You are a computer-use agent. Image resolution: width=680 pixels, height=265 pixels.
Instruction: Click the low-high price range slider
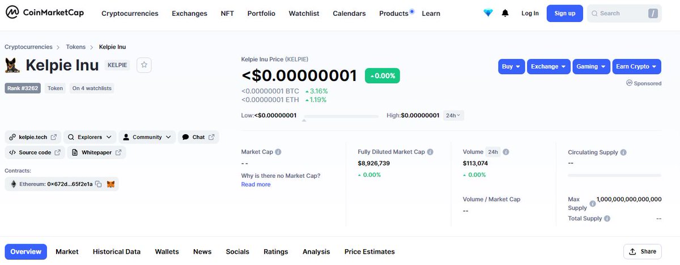[340, 117]
